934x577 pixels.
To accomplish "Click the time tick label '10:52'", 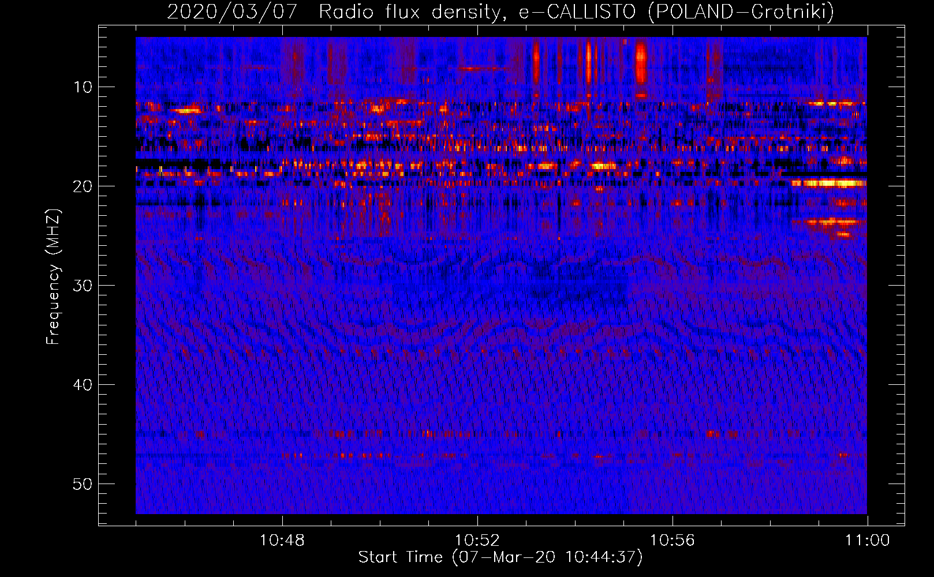I will [x=477, y=541].
